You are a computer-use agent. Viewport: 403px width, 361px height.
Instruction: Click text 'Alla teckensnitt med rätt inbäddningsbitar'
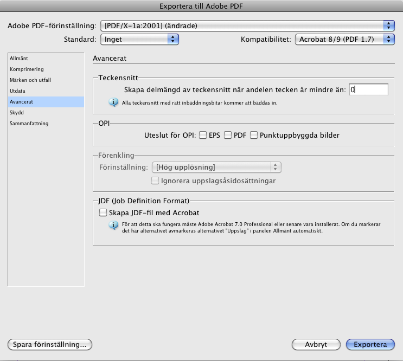tap(172, 103)
